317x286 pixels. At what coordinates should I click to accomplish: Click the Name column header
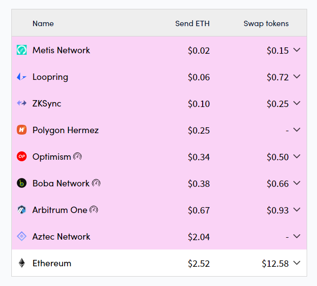tap(43, 24)
